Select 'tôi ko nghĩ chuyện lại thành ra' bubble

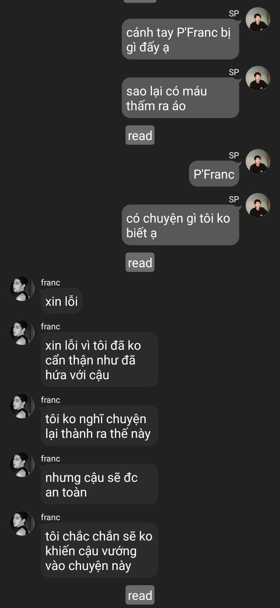[x=100, y=426]
